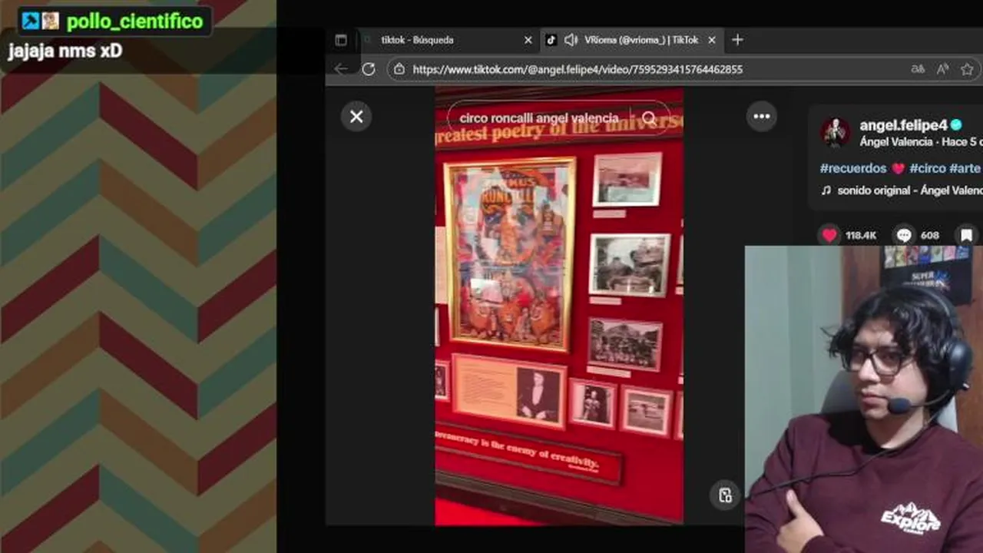Close the VRioma TikTok tab

712,40
